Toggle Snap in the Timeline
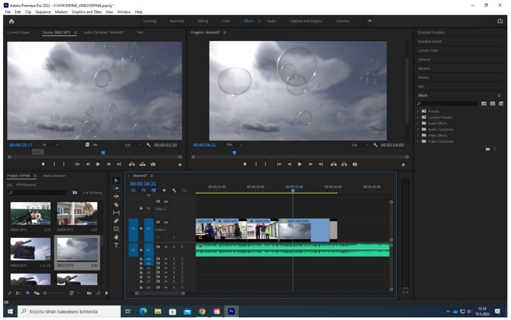 click(x=143, y=190)
